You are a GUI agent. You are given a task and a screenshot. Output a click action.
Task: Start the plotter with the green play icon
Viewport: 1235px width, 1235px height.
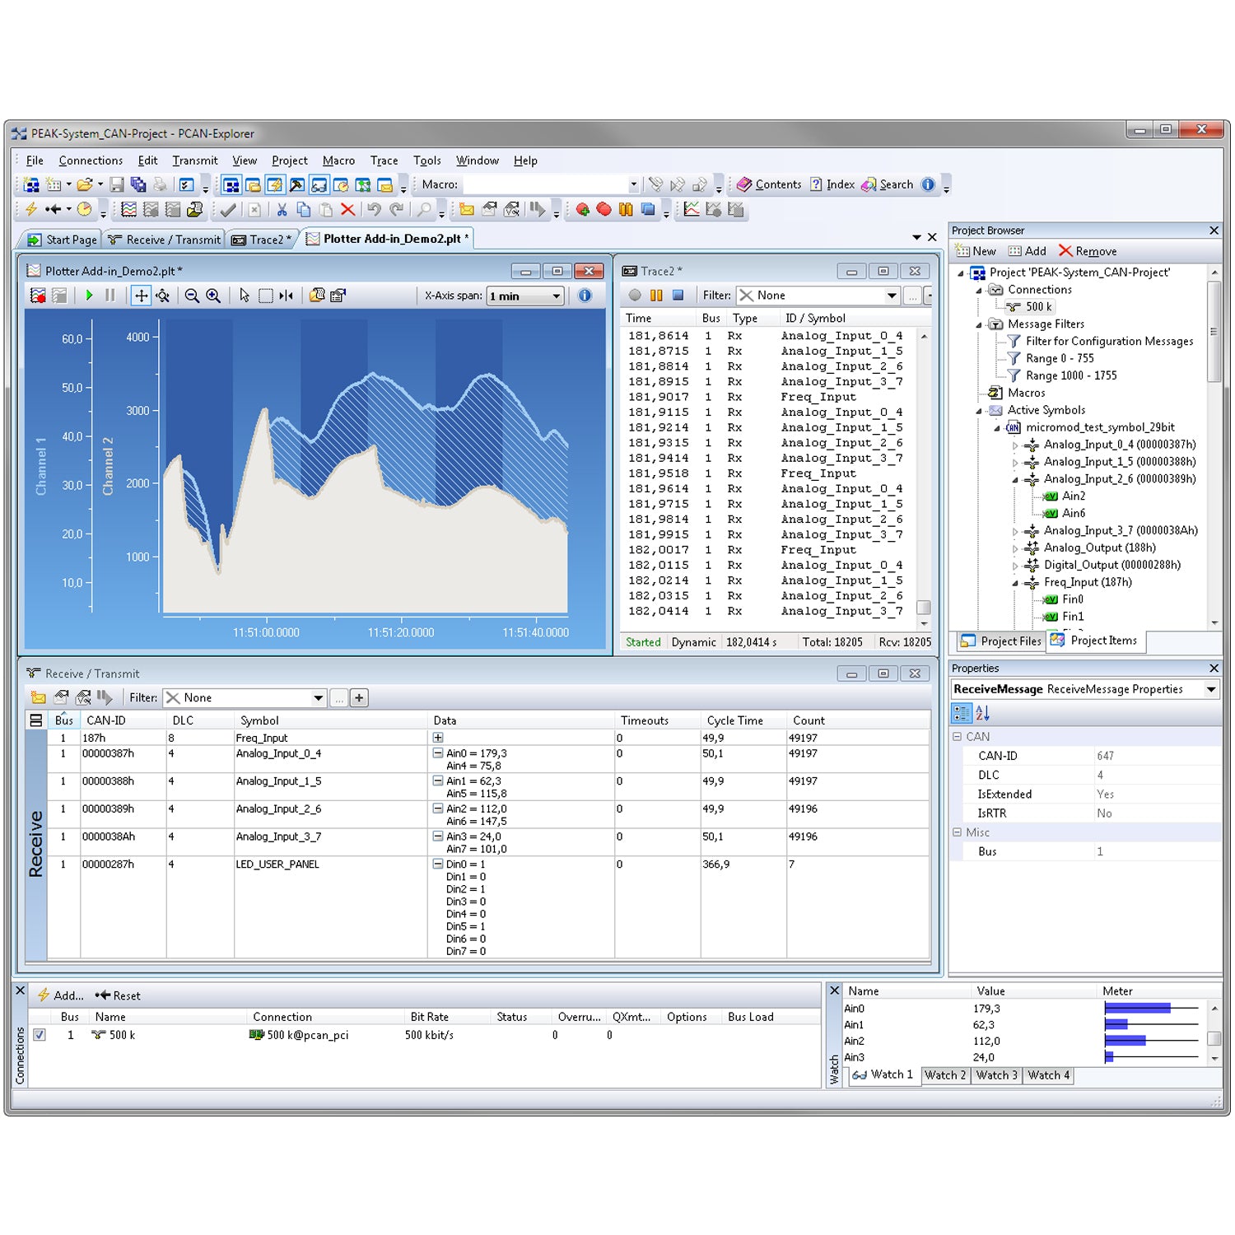tap(89, 296)
